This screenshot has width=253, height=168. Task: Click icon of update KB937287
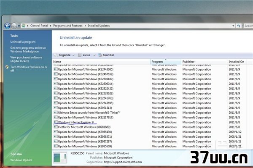(x=56, y=142)
